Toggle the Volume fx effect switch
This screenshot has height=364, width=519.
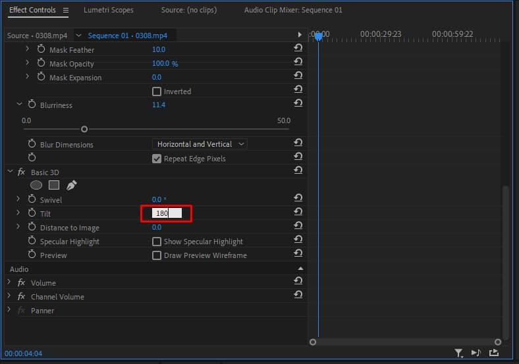(21, 282)
